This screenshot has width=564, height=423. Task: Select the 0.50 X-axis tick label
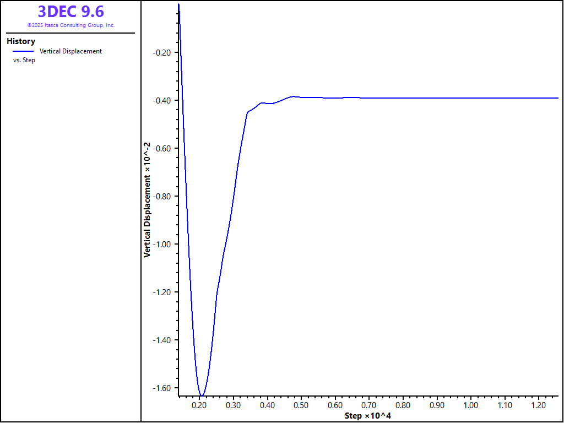pyautogui.click(x=301, y=405)
